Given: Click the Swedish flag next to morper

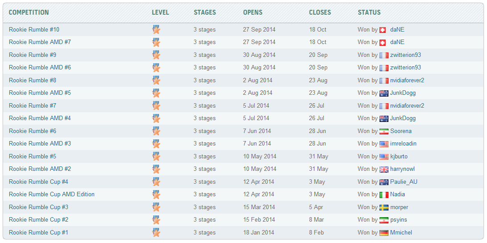Looking at the screenshot, I should click(x=384, y=207).
